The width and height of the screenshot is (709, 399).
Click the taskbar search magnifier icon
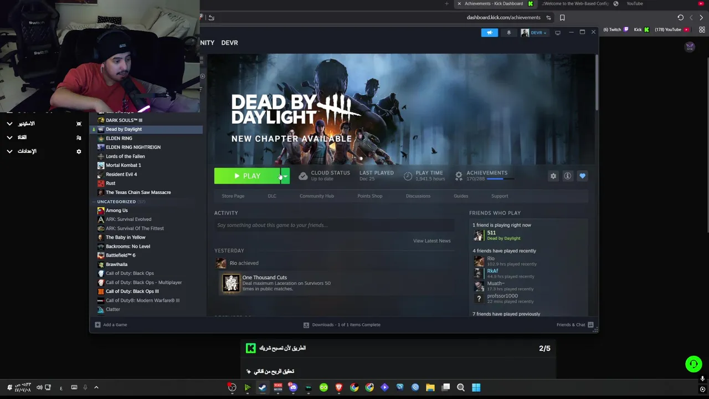(461, 388)
